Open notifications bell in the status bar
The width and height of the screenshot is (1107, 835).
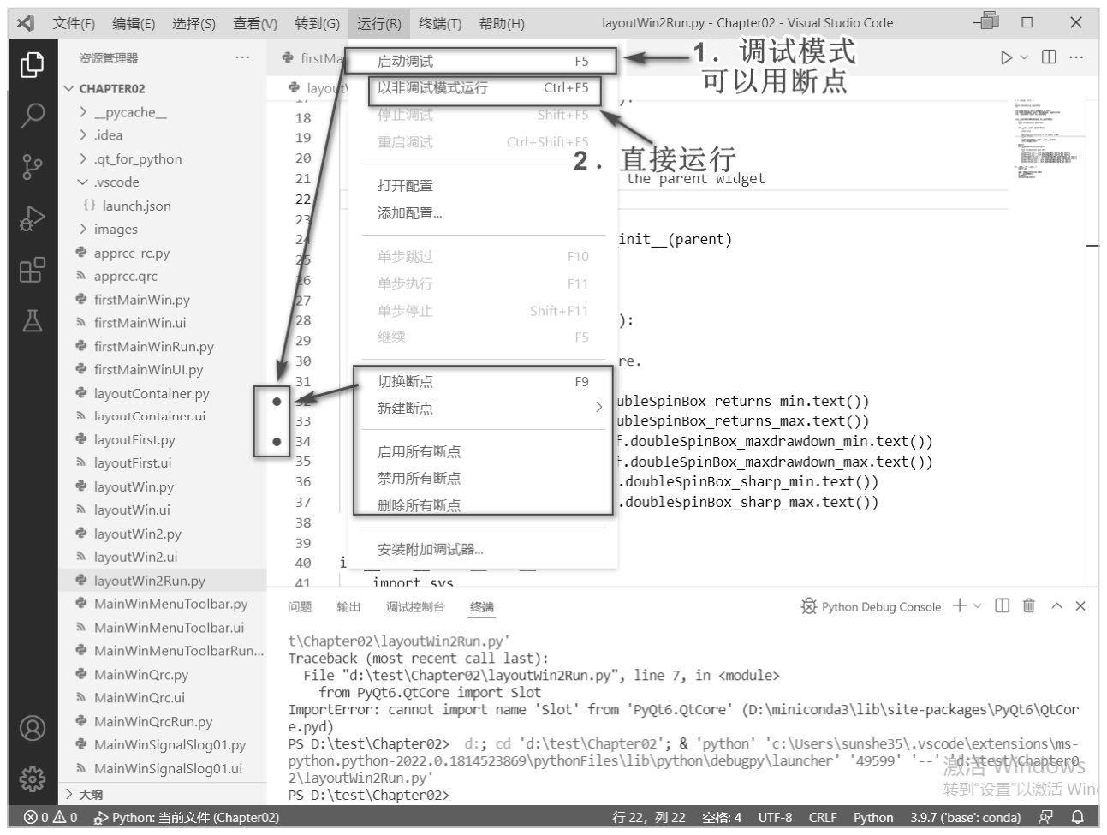pyautogui.click(x=1078, y=817)
